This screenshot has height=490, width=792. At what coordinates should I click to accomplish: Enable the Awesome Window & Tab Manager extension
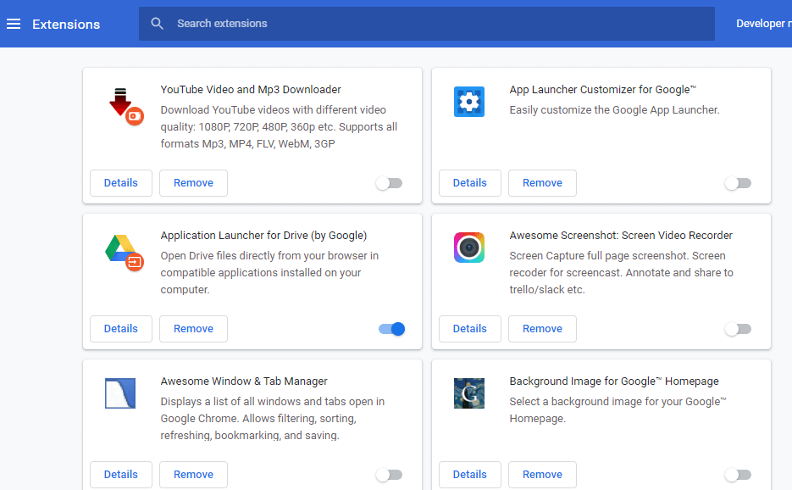coord(389,474)
